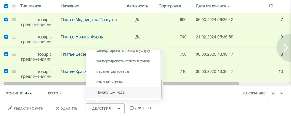The height and width of the screenshot is (116, 291).
Task: Click the X icon next to Удалить
Action: (x=58, y=108)
